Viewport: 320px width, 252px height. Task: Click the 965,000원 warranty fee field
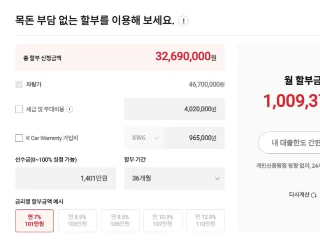pyautogui.click(x=194, y=138)
